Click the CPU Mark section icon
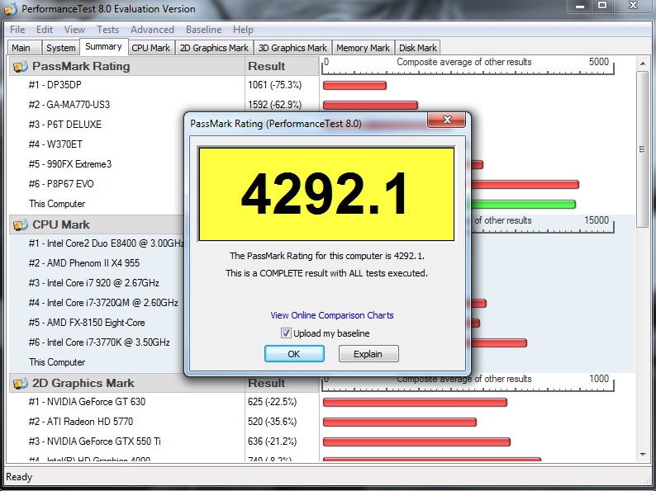The image size is (656, 491). pyautogui.click(x=20, y=224)
